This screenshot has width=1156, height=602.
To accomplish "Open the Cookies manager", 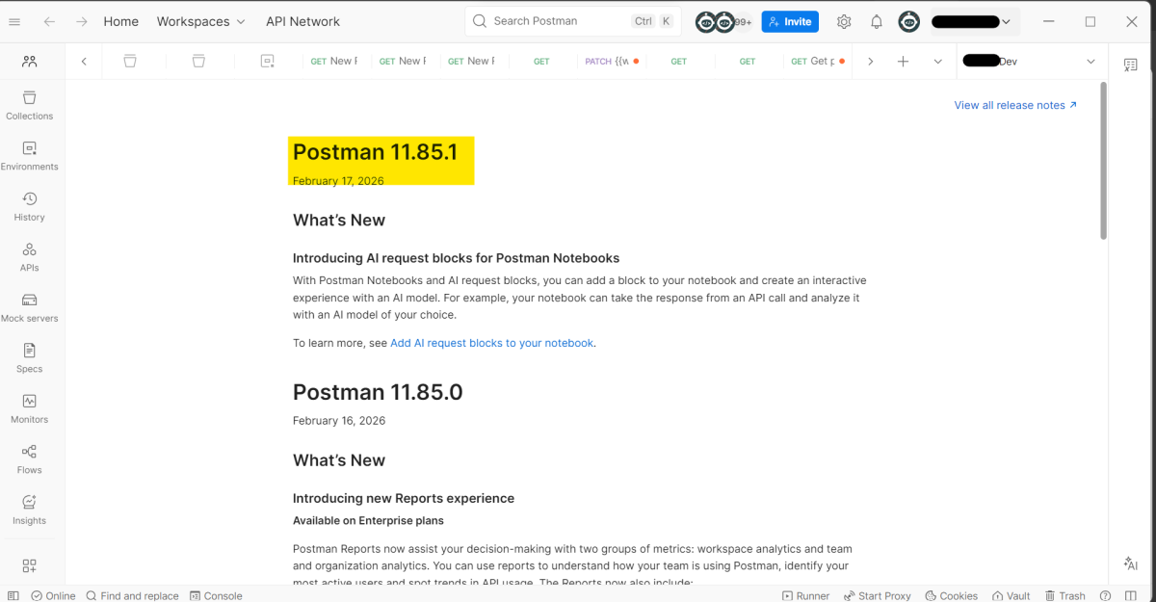I will pyautogui.click(x=951, y=595).
